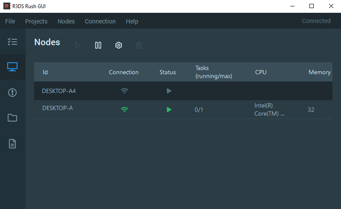341x209 pixels.
Task: Close the R3DS Rush GUI window
Action: (x=331, y=6)
